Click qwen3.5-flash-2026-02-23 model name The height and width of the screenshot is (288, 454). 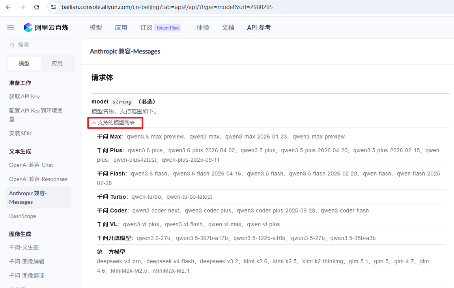323,174
